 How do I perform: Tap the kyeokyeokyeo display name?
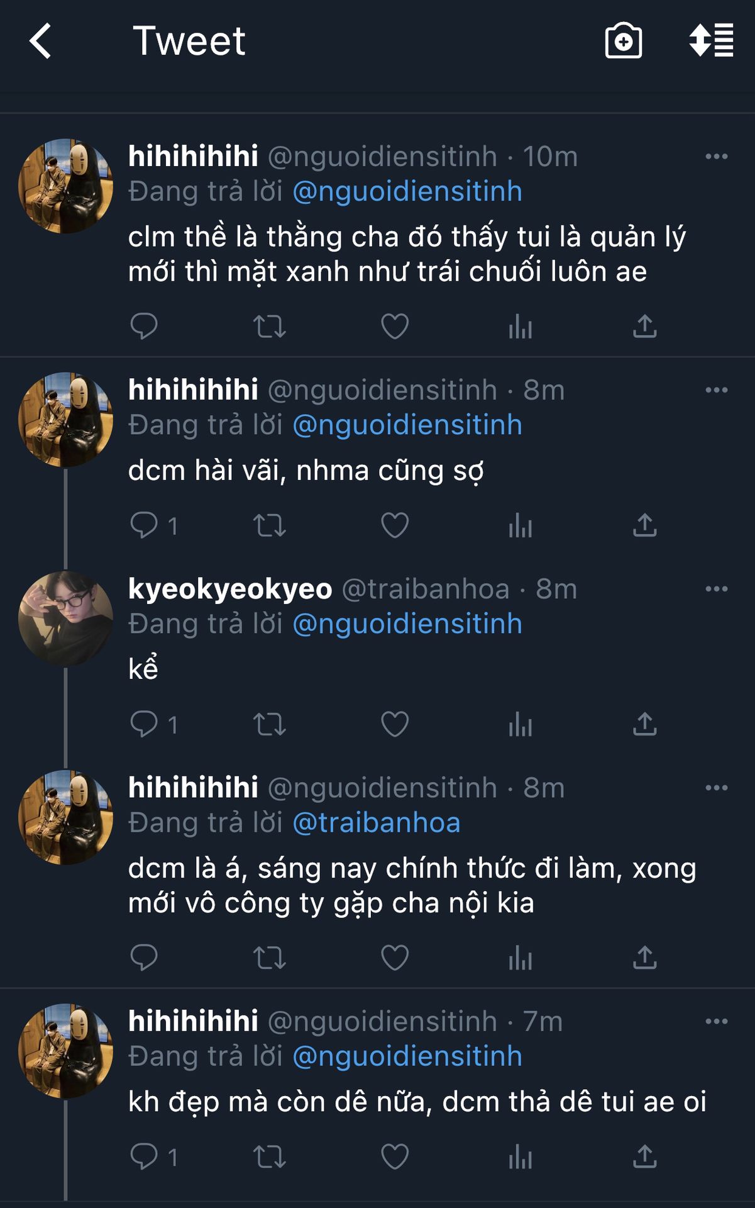tap(230, 590)
